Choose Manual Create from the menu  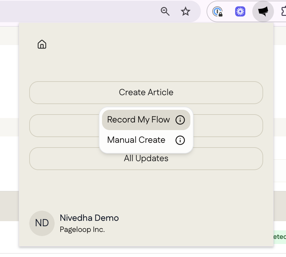(x=146, y=140)
